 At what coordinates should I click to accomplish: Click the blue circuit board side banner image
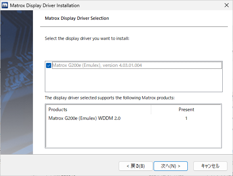[x=17, y=82]
